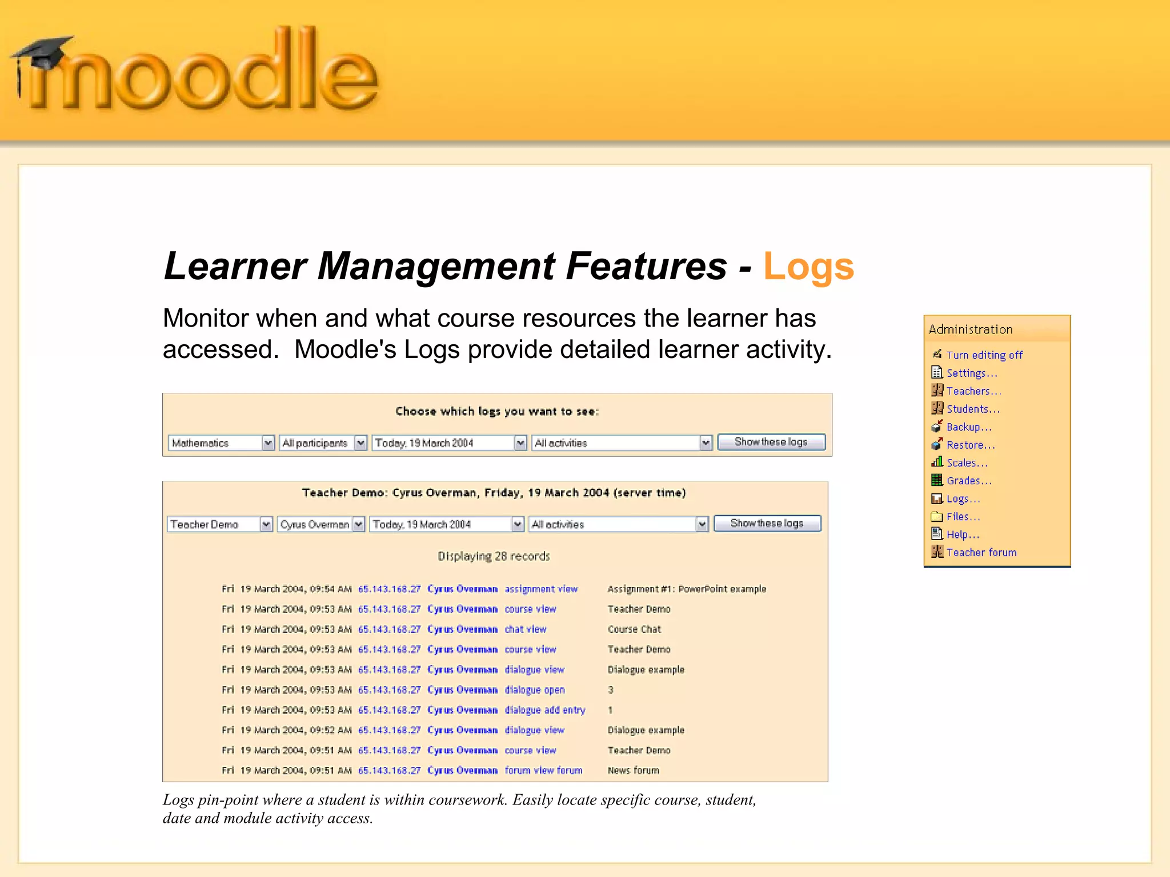Click the Choose which logs you want to see heading
This screenshot has width=1170, height=877.
tap(497, 411)
